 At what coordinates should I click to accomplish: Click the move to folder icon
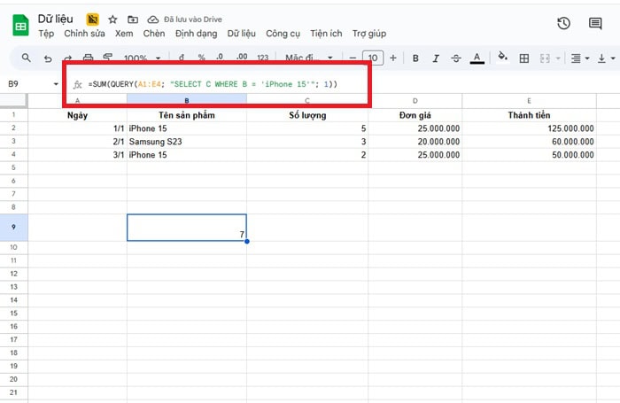(x=133, y=19)
